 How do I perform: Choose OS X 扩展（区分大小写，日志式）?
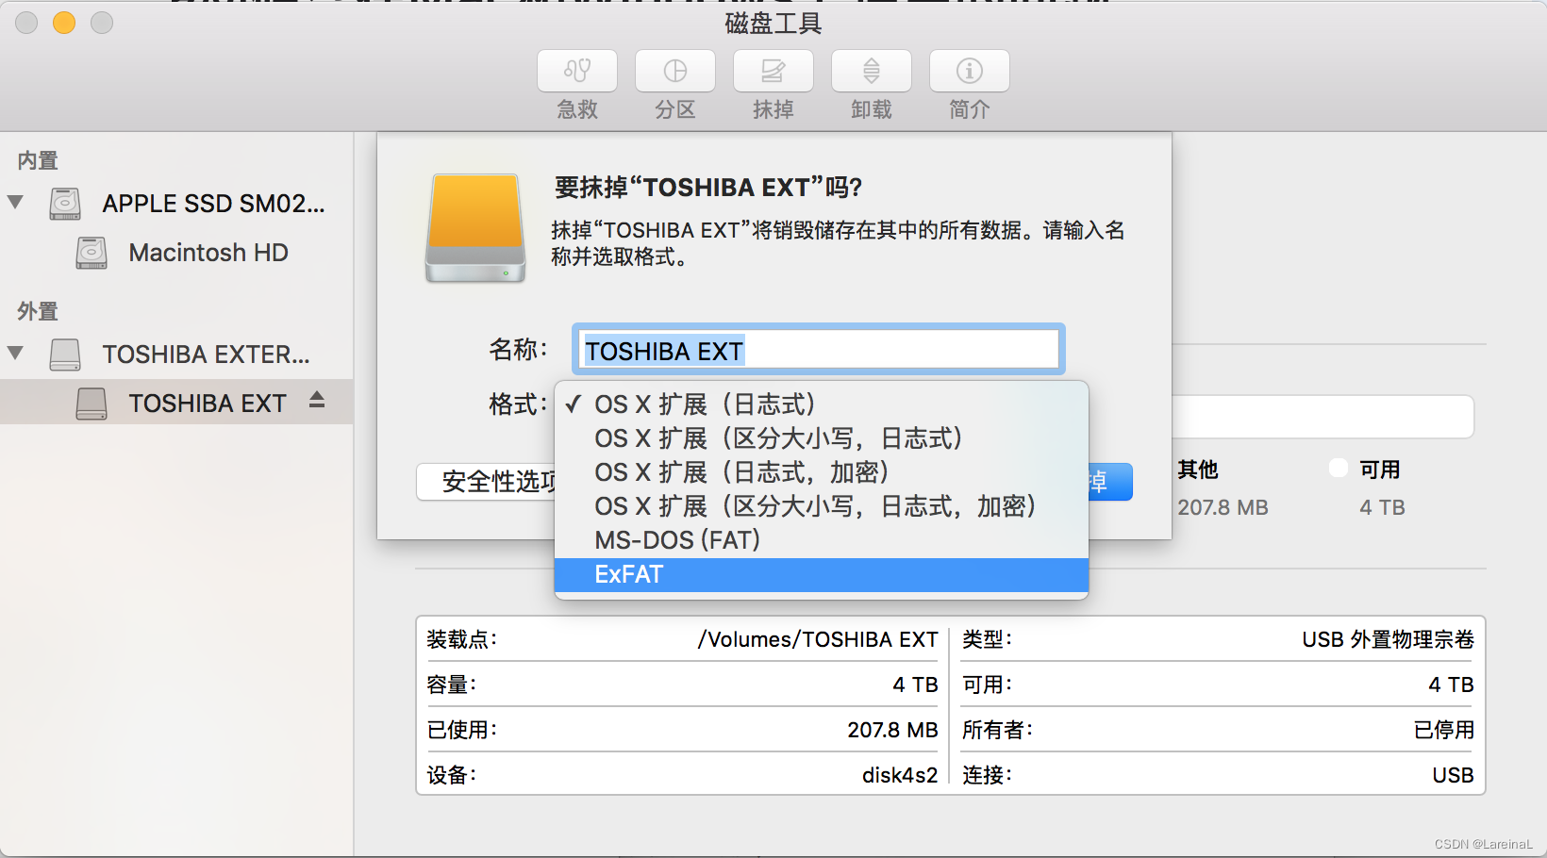pyautogui.click(x=822, y=438)
